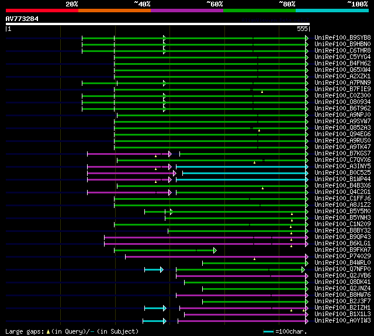Select UniRef100_A0YIW3 label
This screenshot has width=374, height=336.
click(x=342, y=321)
